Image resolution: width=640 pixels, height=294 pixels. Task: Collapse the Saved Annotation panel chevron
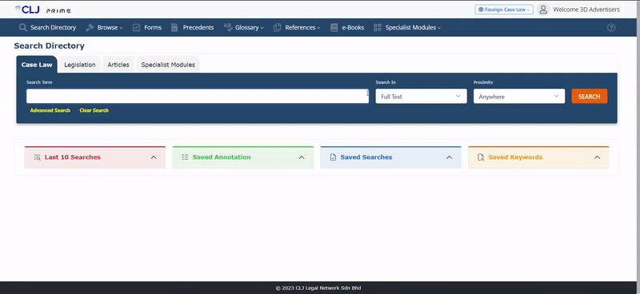[302, 157]
